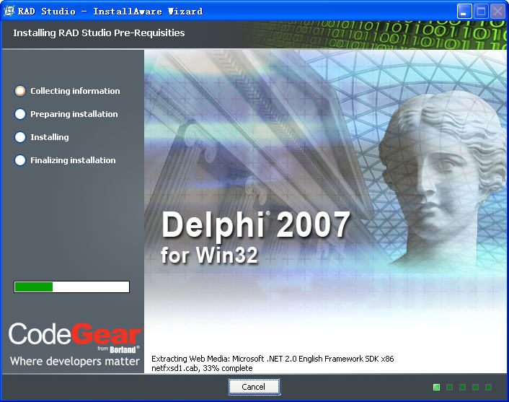
Task: Click 'netfxsd1.cab, 33% complete' status text
Action: coord(202,368)
